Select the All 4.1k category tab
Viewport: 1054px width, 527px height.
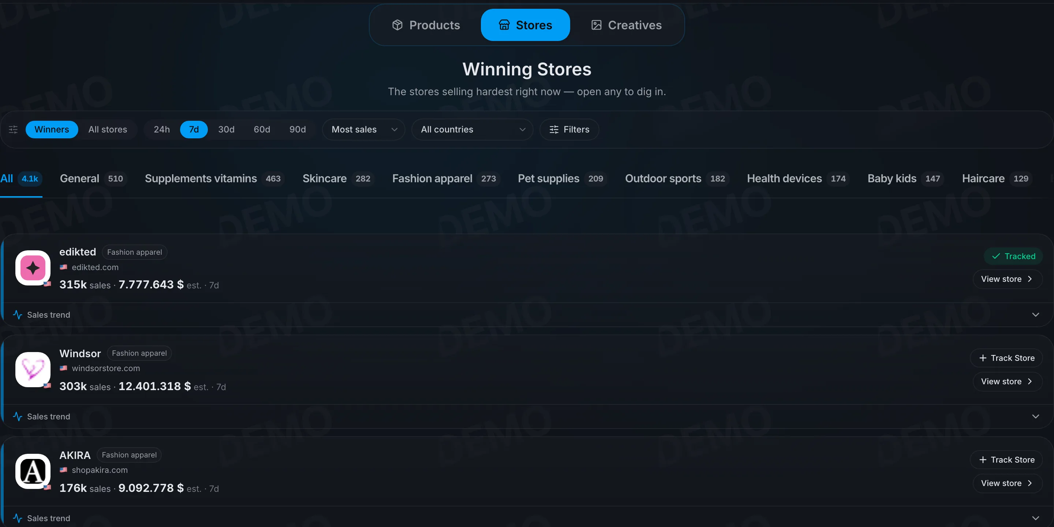coord(20,178)
